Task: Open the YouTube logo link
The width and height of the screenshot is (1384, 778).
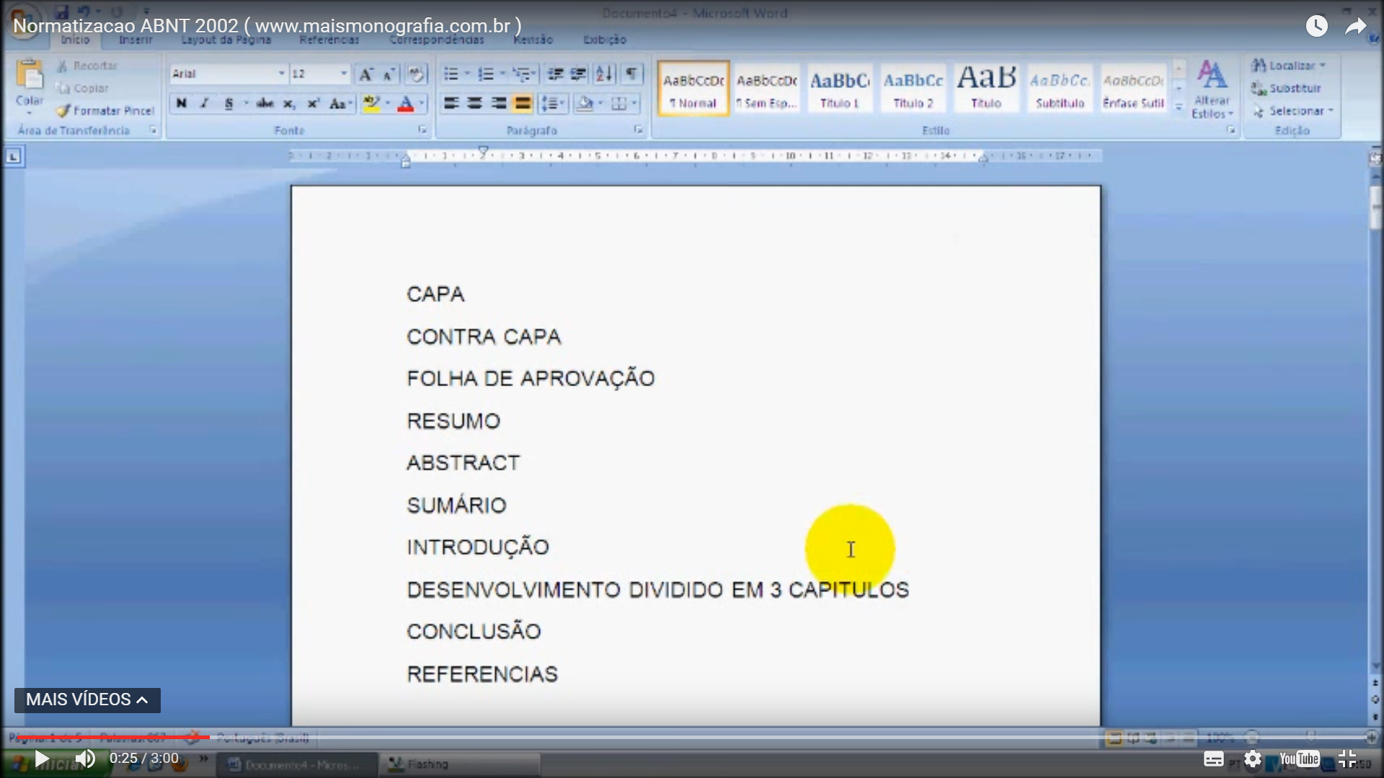Action: pos(1300,759)
